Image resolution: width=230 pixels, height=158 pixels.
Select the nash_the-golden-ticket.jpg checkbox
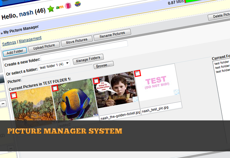click(96, 81)
